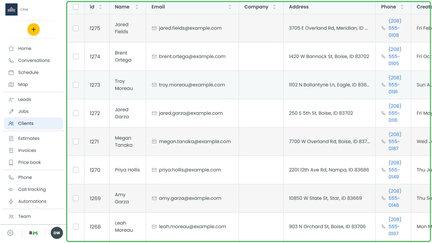Click the RM logo icon in the bottom bar
The image size is (432, 243).
pyautogui.click(x=33, y=233)
